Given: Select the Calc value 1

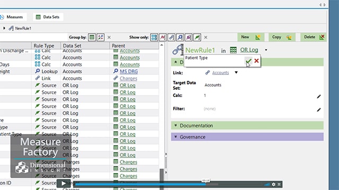Looking at the screenshot, I should click(205, 96).
